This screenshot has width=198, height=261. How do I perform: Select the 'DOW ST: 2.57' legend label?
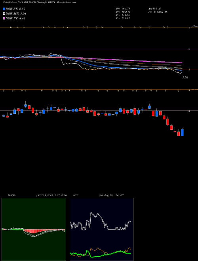coord(15,9)
